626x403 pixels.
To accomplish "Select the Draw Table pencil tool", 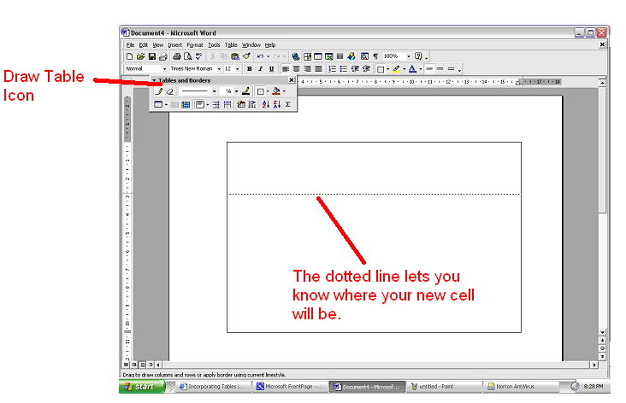I will [x=158, y=91].
